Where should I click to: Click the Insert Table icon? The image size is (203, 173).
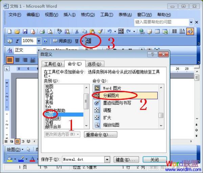pyautogui.click(x=157, y=32)
